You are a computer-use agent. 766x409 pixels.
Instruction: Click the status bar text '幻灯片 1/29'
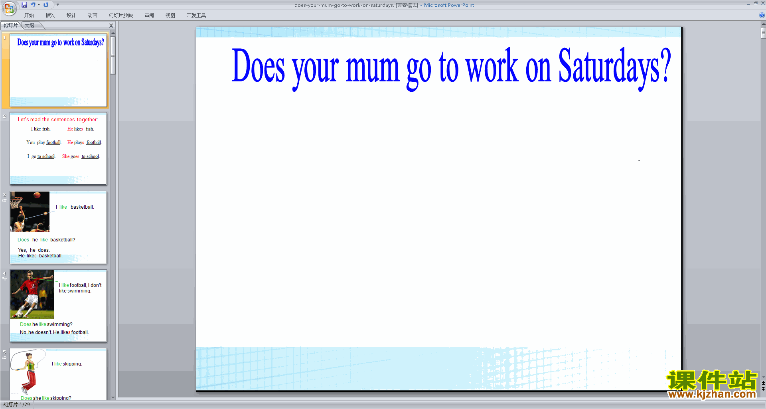point(16,405)
